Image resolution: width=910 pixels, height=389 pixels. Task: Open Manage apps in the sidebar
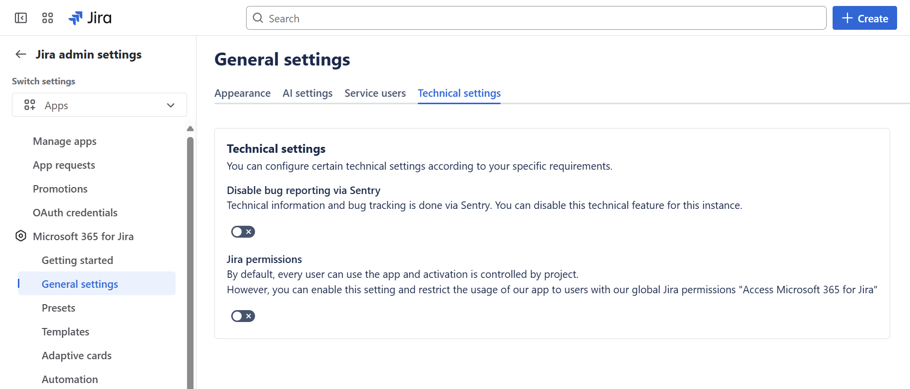(65, 141)
